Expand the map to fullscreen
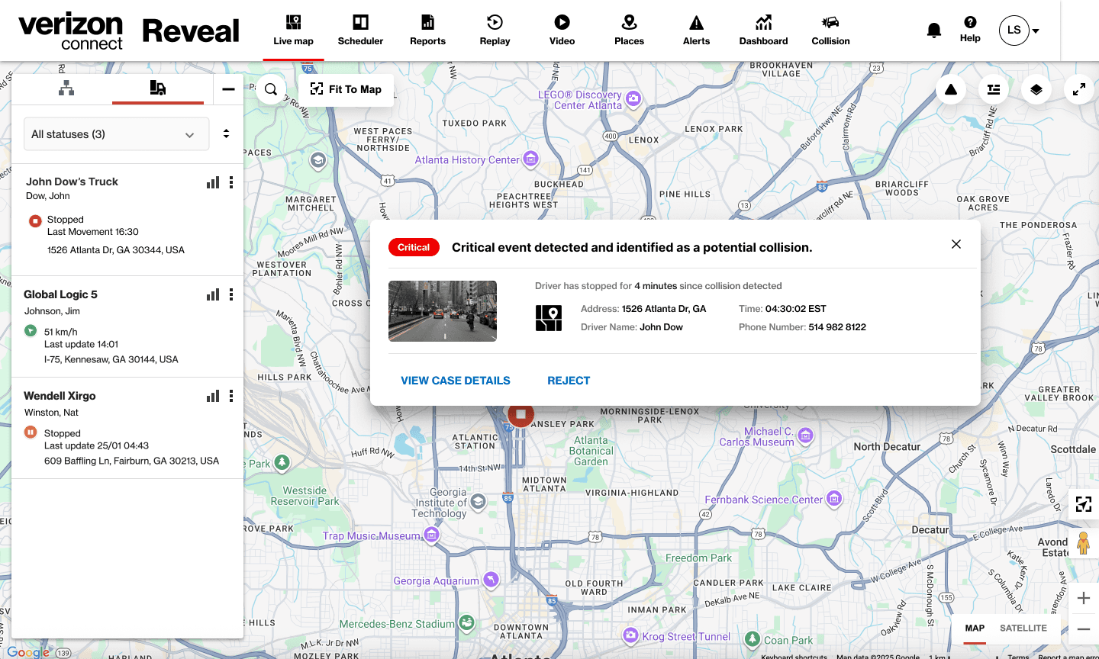Viewport: 1099px width, 659px height. [x=1079, y=89]
